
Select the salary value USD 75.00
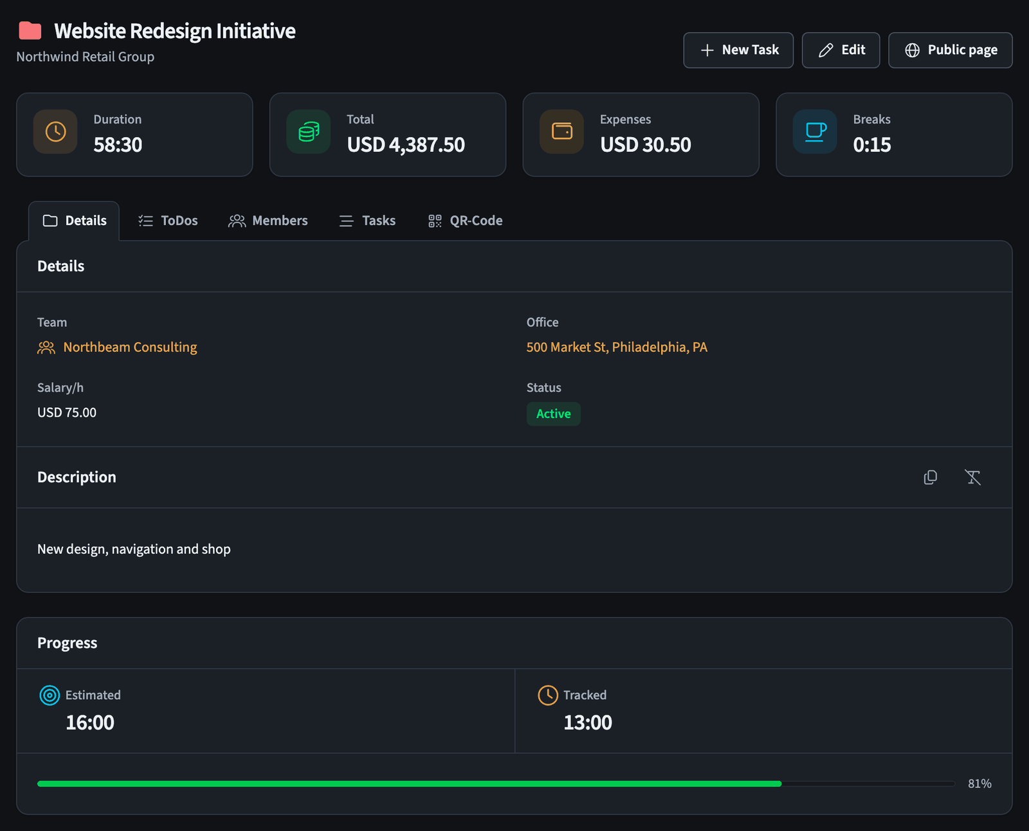point(67,413)
